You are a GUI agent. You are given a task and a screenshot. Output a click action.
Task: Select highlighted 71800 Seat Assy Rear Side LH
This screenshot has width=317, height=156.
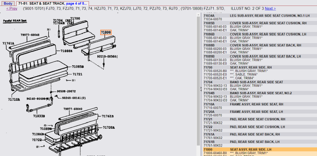[260, 150]
